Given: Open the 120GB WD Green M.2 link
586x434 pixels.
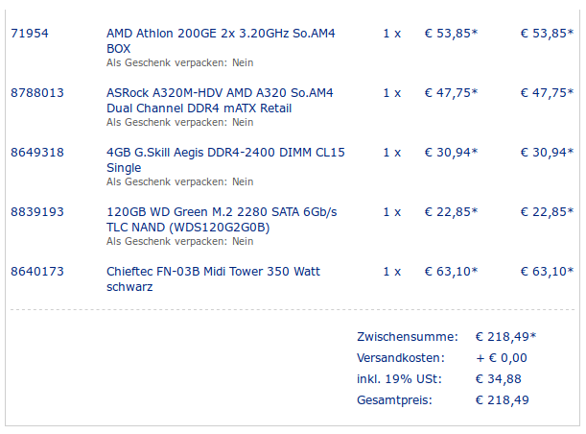Looking at the screenshot, I should (x=222, y=220).
